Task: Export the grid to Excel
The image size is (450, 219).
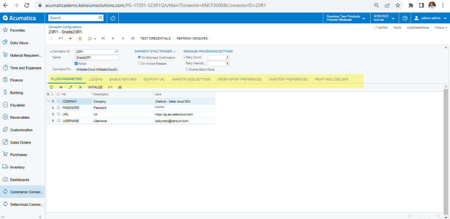Action: [x=120, y=87]
